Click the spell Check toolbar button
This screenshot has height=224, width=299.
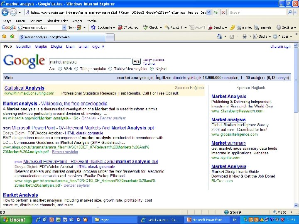coord(152,27)
